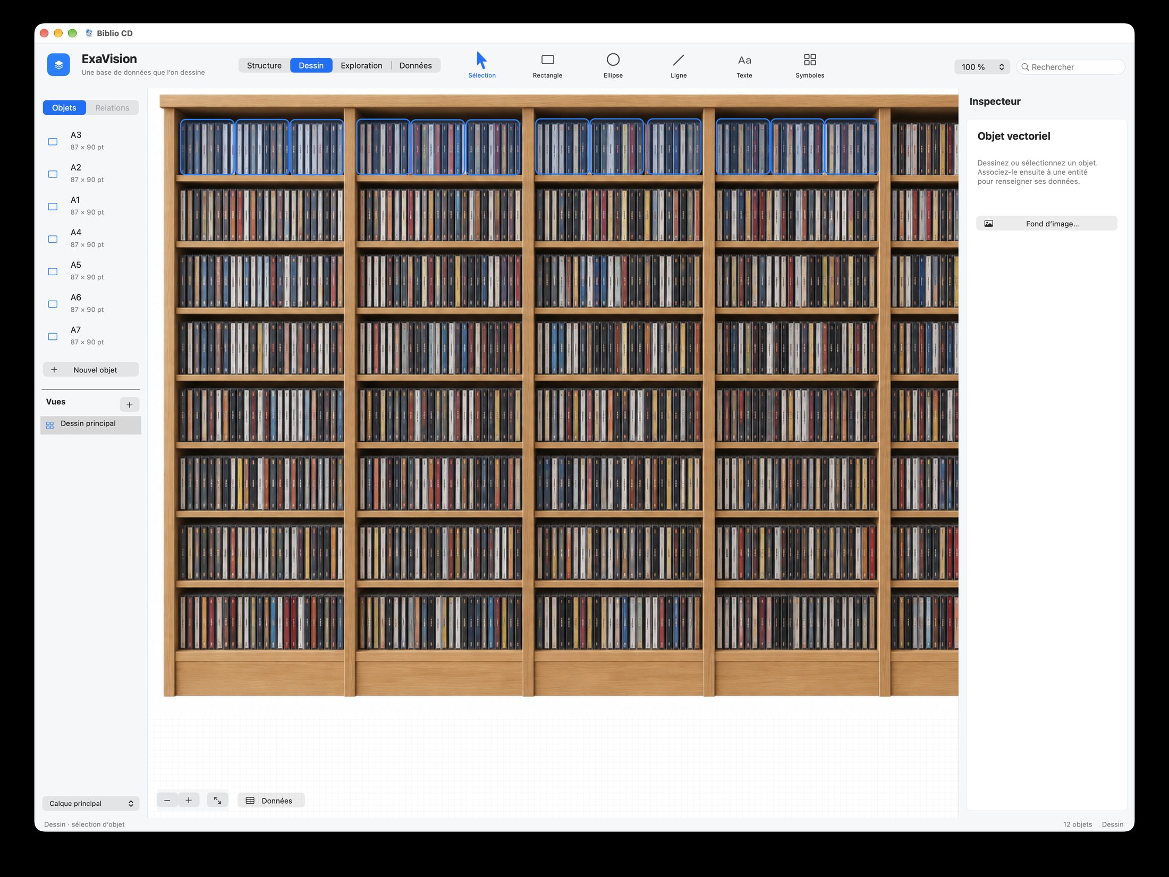Click '12 objets' in the status bar

point(1077,824)
